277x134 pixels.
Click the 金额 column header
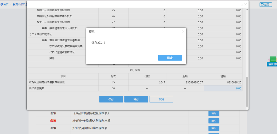coord(185,76)
